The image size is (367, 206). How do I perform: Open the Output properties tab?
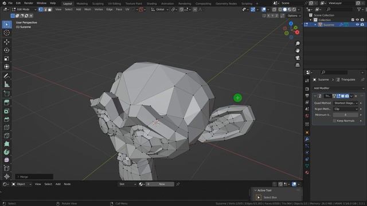[307, 96]
